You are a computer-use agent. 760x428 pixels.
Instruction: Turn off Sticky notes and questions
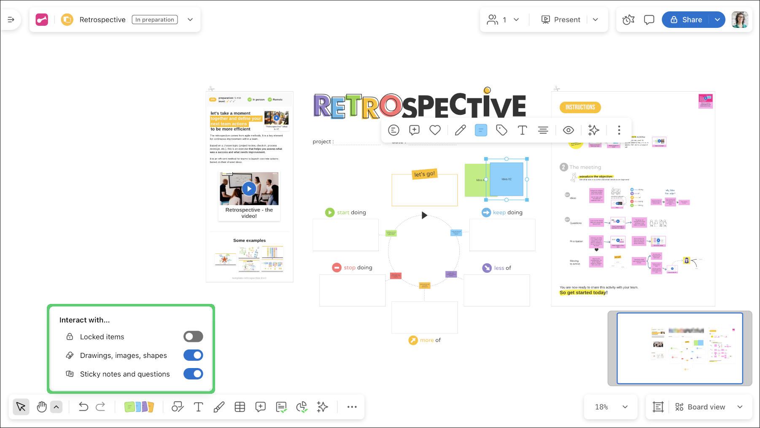193,374
